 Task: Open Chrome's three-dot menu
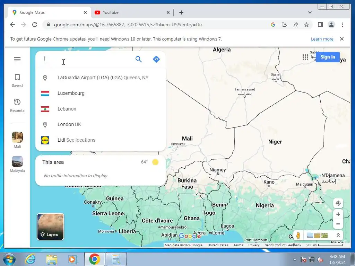pyautogui.click(x=343, y=25)
